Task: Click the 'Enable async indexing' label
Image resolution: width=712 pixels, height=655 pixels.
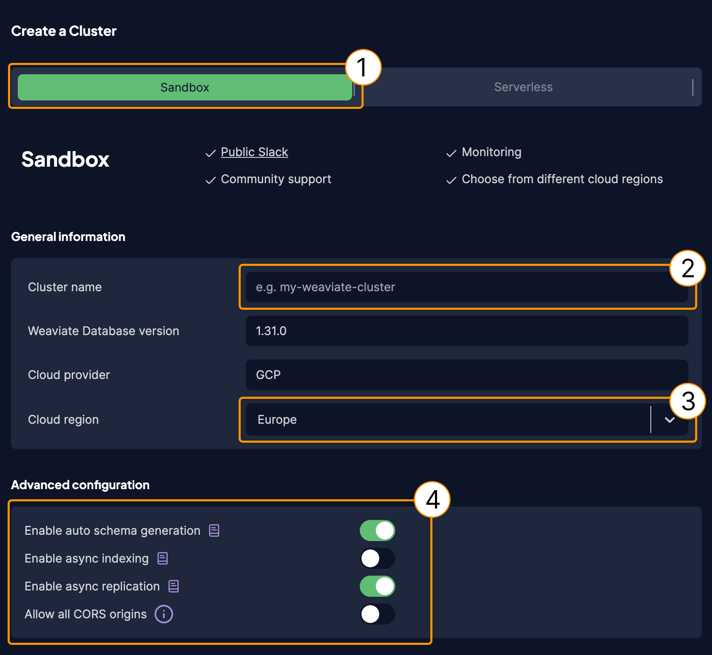Action: 87,558
